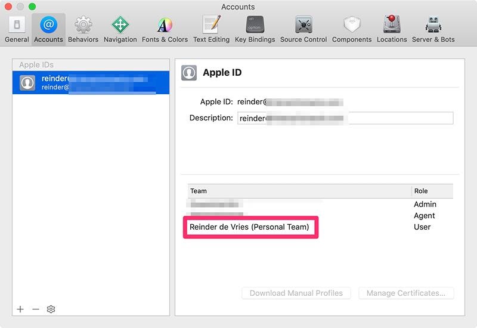Click Download Manual Profiles button
This screenshot has height=328, width=477.
296,293
